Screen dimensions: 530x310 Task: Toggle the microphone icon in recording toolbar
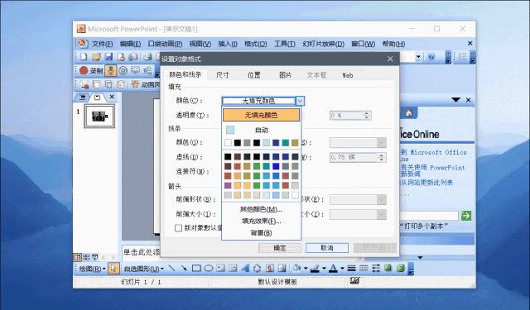110,70
